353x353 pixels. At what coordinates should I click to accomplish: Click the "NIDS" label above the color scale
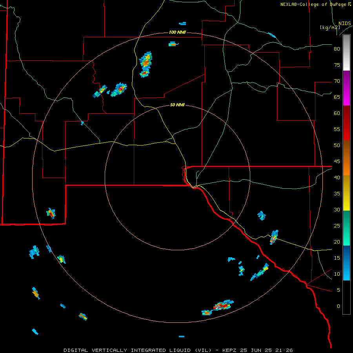coord(345,24)
